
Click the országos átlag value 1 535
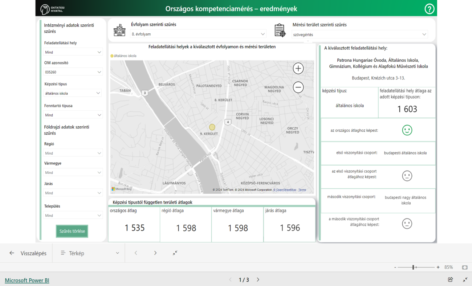135,228
